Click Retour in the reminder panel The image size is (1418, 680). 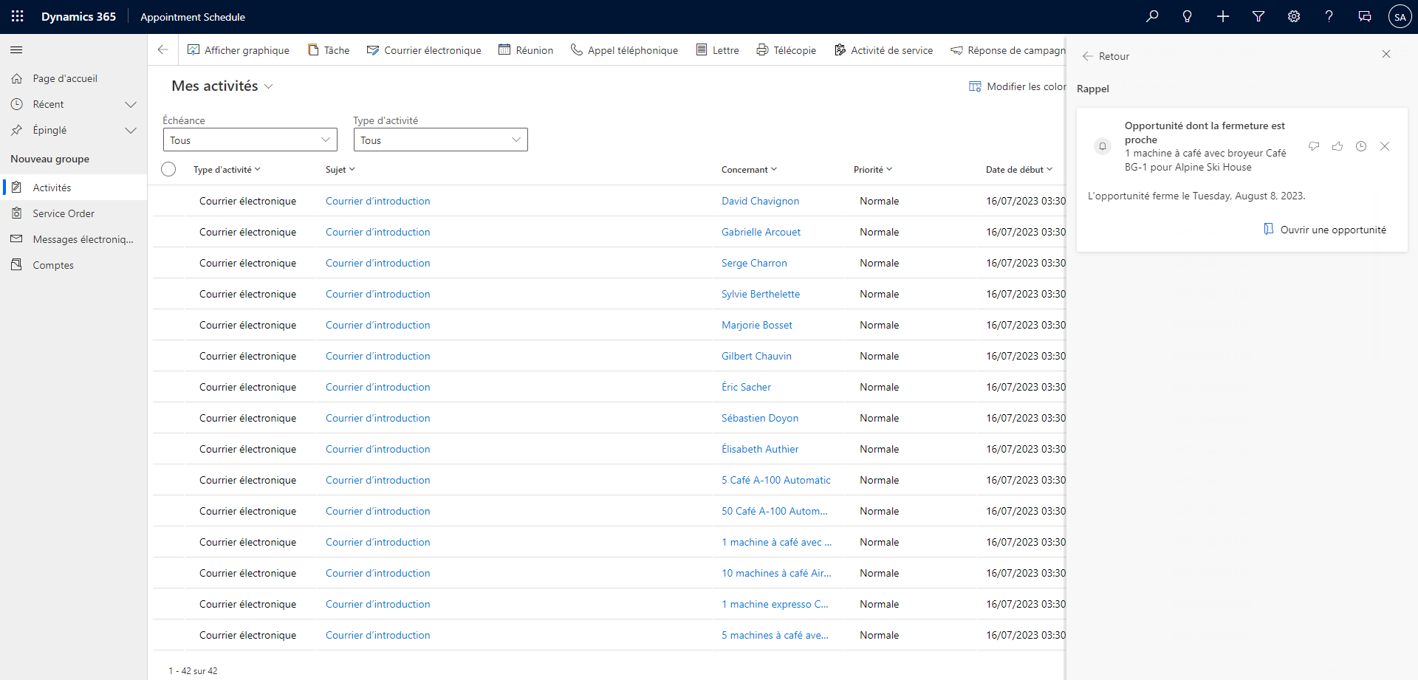click(x=1106, y=56)
